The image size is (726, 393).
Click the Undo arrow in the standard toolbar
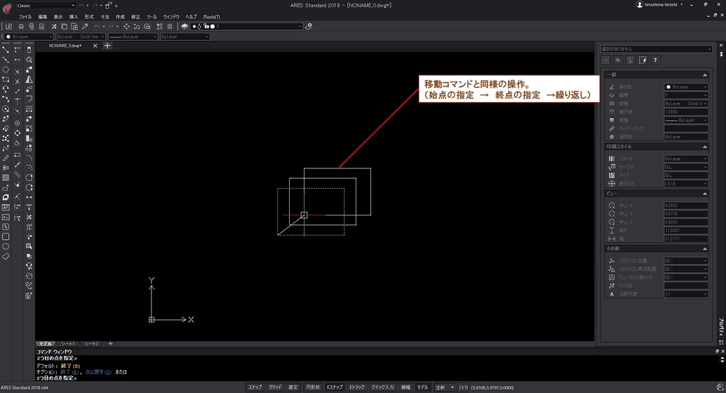pos(97,27)
